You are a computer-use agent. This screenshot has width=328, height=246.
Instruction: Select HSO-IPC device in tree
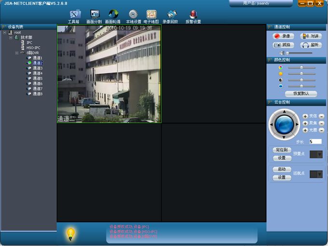[x=33, y=48]
